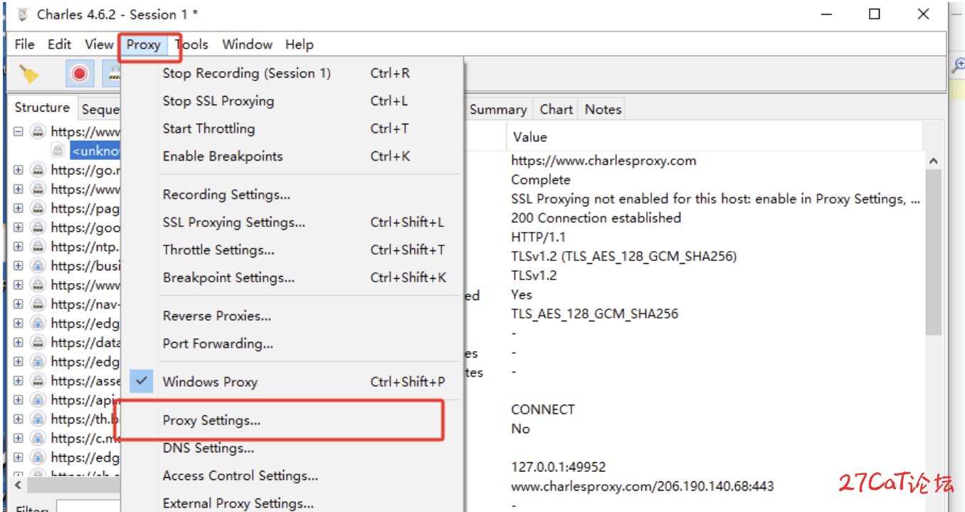Click the vertical scrollbar thumb in the details pane
Viewport: 965px width, 512px height.
pos(934,252)
